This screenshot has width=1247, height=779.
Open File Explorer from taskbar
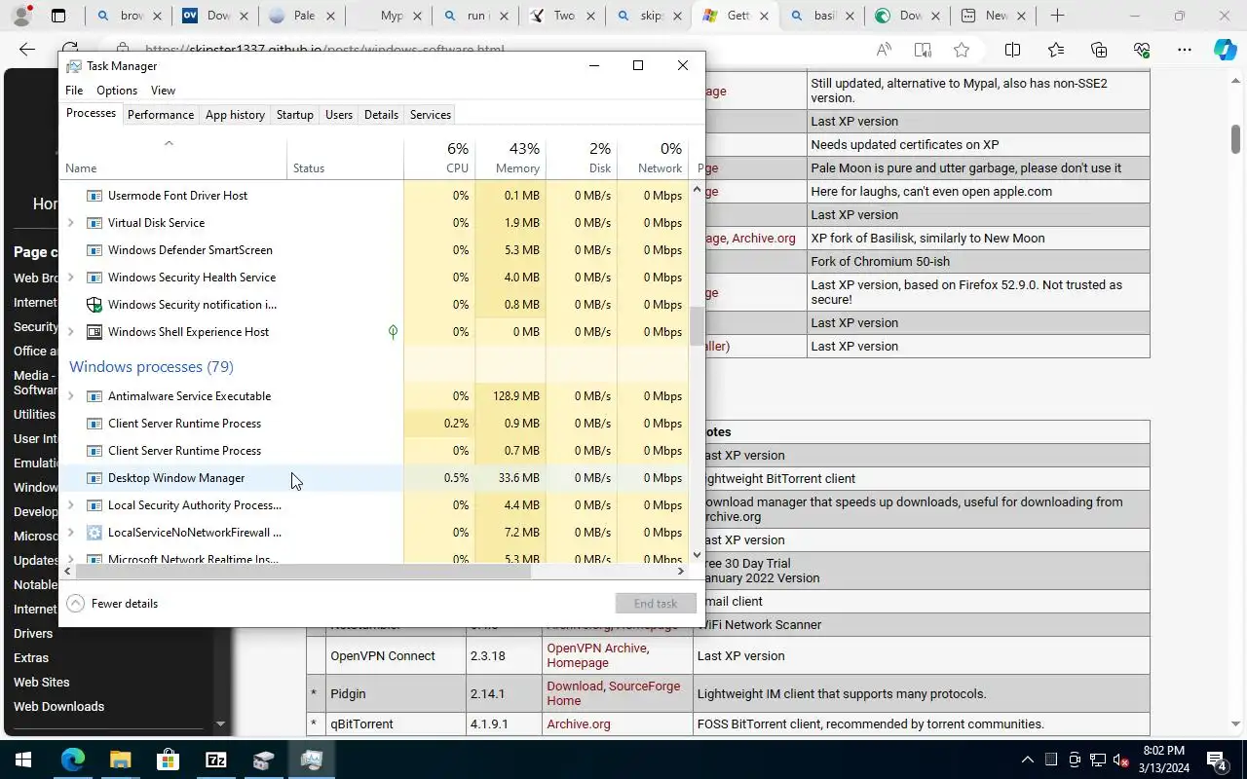[120, 760]
